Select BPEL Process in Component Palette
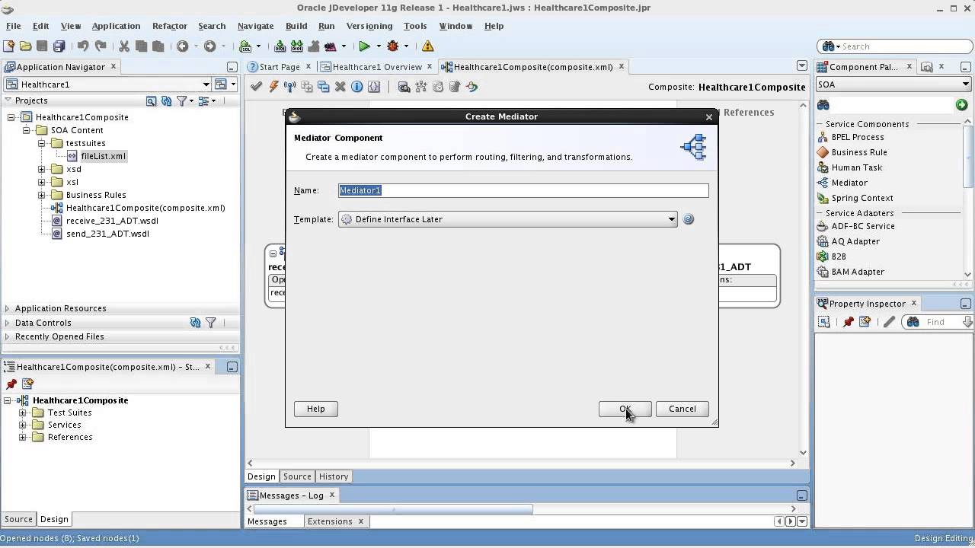This screenshot has width=975, height=548. pos(858,137)
